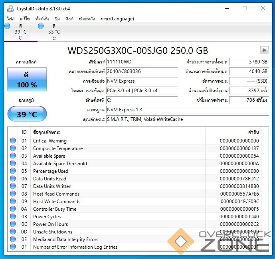This screenshot has height=259, width=275.
Task: Select the E: drive tab at 33 °C
Action: [54, 32]
